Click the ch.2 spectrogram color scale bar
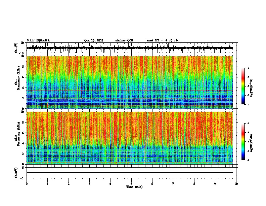Viewport: 266px width, 206px height. tap(243, 142)
